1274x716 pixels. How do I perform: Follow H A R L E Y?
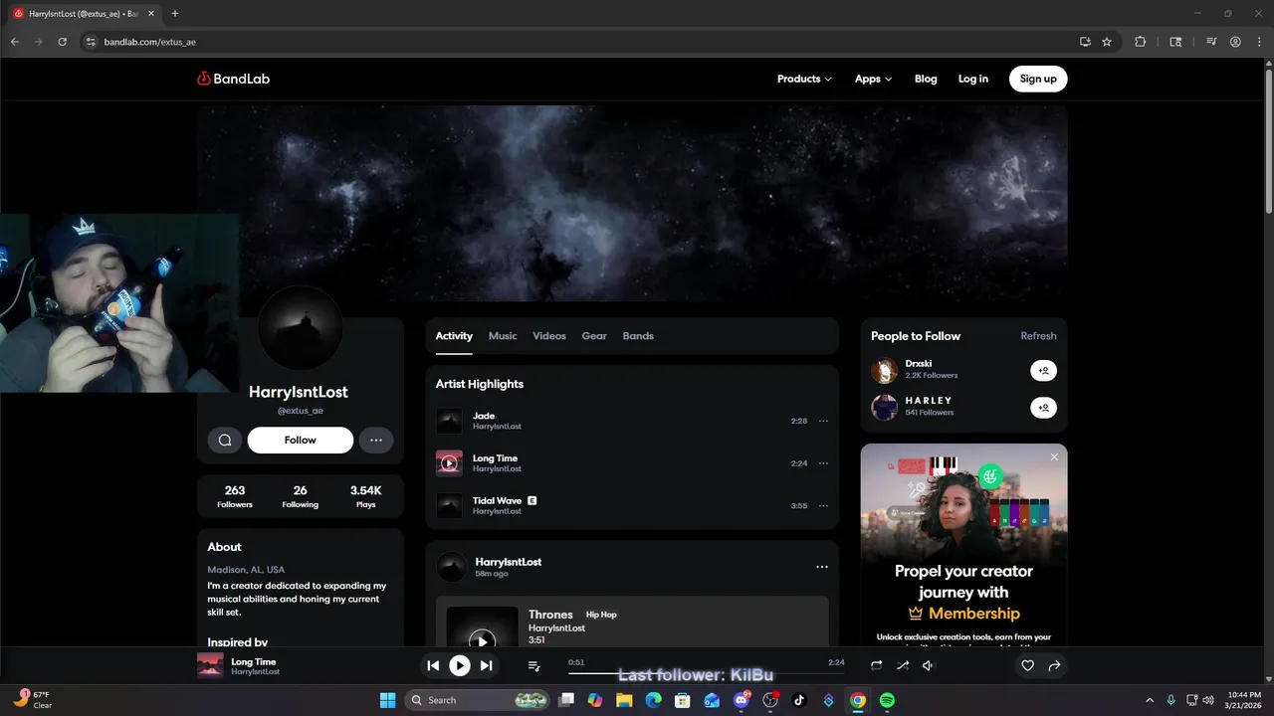(1043, 408)
